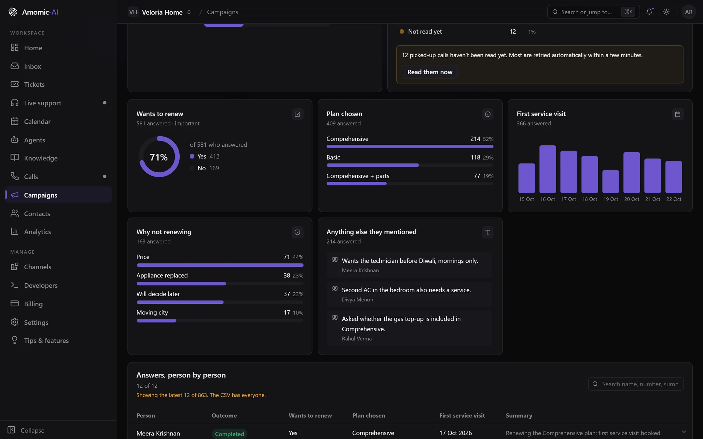The image size is (703, 439).
Task: Click the checkbox-type icon on Wants to renew card
Action: coord(297,114)
